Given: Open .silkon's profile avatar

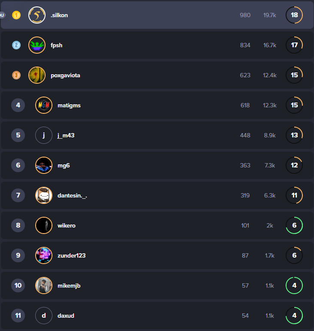Looking at the screenshot, I should pos(37,15).
